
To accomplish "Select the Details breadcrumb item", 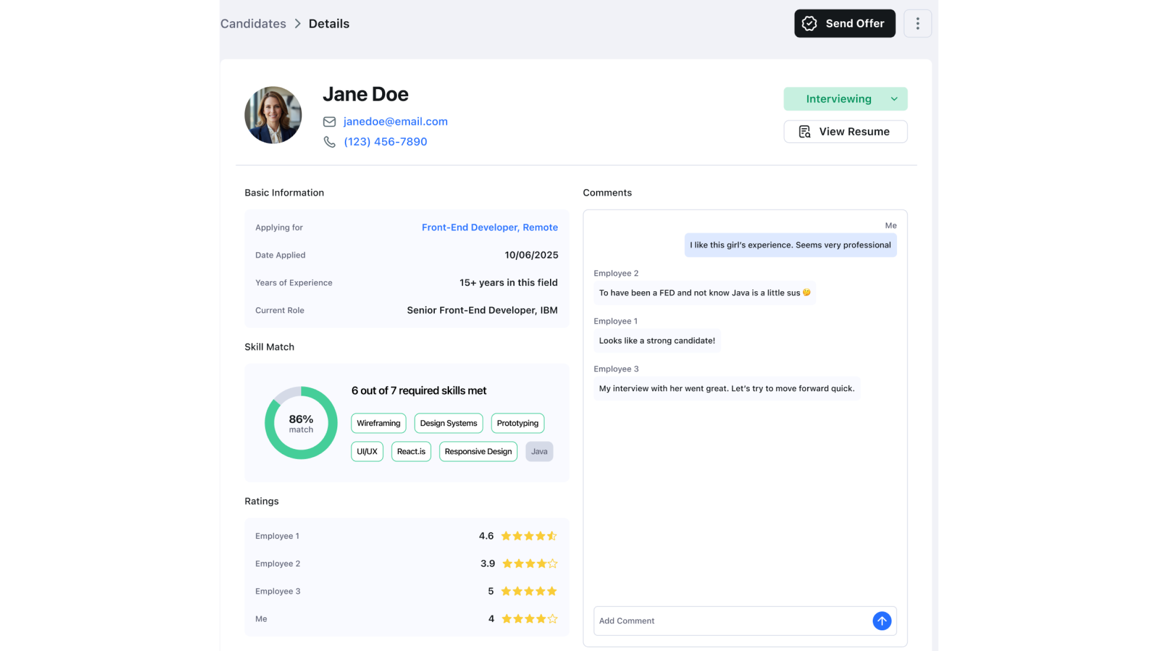I will pyautogui.click(x=329, y=24).
